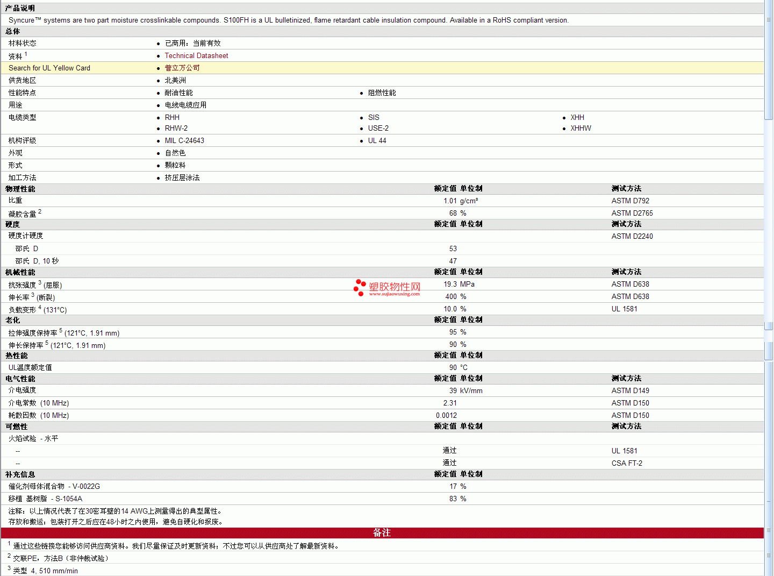The image size is (774, 576).
Task: Select the 产品说明 section header
Action: (20, 8)
